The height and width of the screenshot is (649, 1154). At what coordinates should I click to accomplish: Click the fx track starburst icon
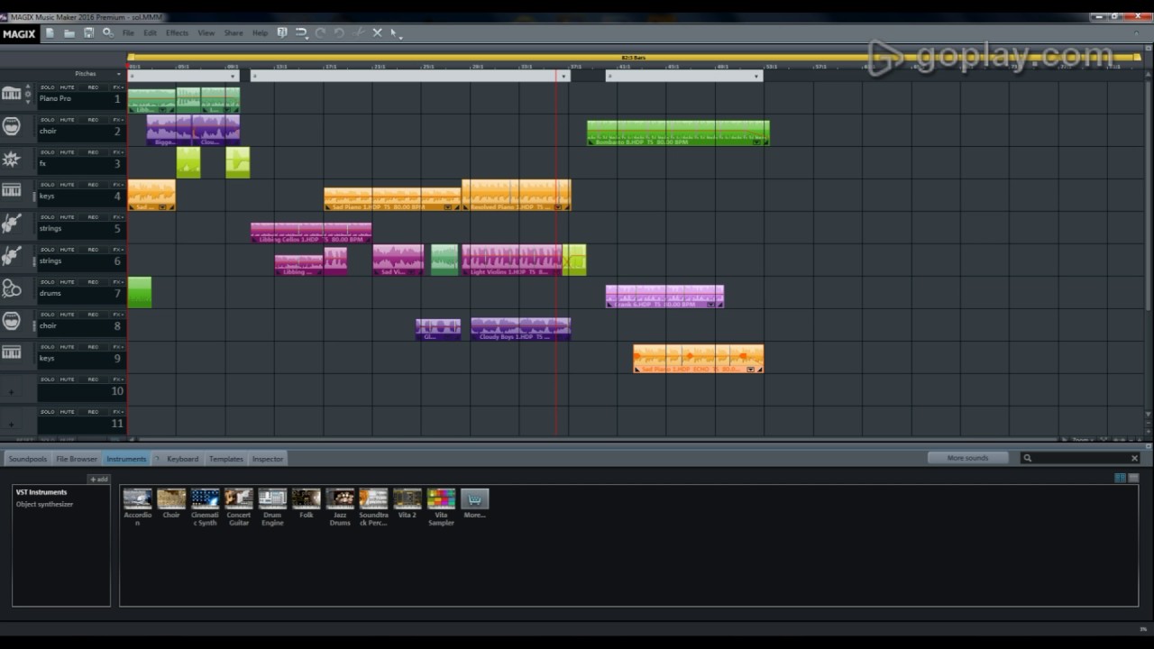click(12, 160)
